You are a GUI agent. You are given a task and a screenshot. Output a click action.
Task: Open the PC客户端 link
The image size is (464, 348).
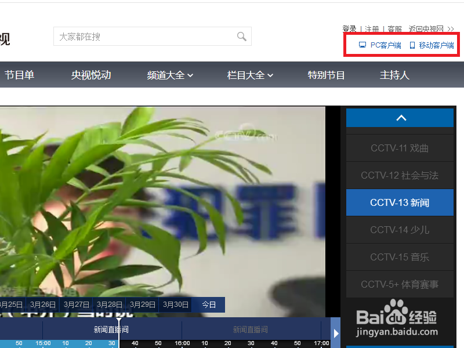pyautogui.click(x=386, y=45)
